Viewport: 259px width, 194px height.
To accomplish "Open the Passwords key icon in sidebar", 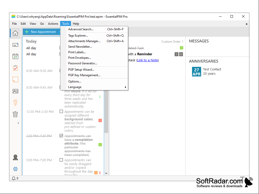I will (15, 102).
